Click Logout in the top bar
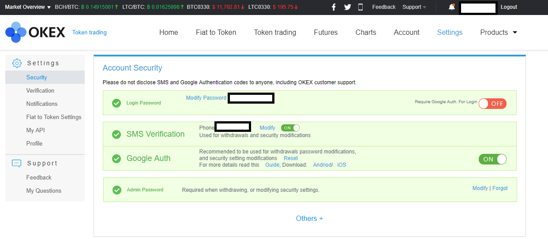 coord(509,7)
